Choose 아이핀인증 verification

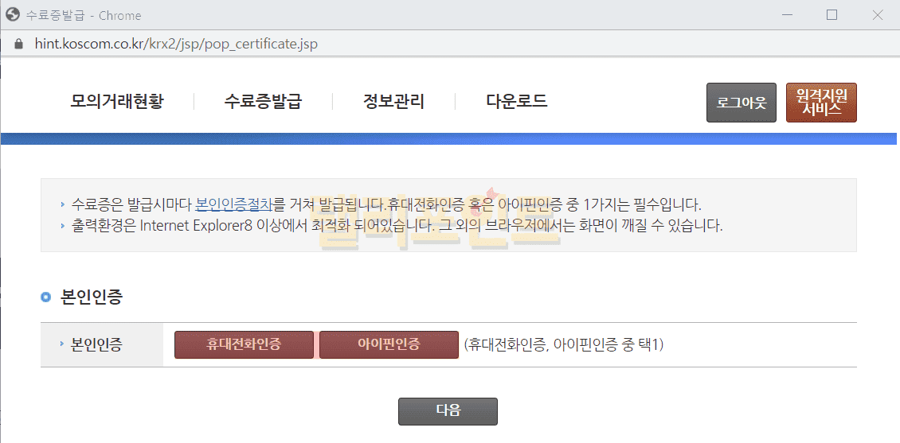(389, 345)
